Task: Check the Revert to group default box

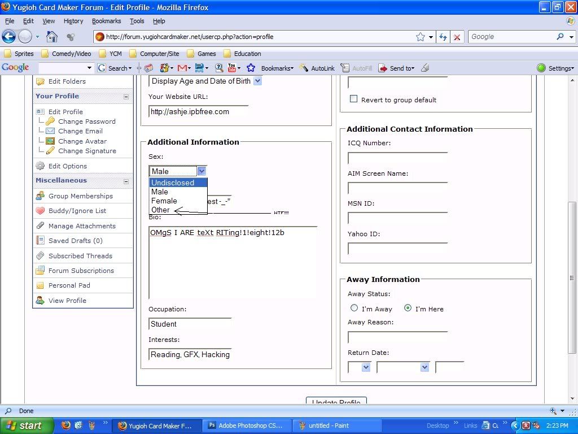Action: (353, 99)
